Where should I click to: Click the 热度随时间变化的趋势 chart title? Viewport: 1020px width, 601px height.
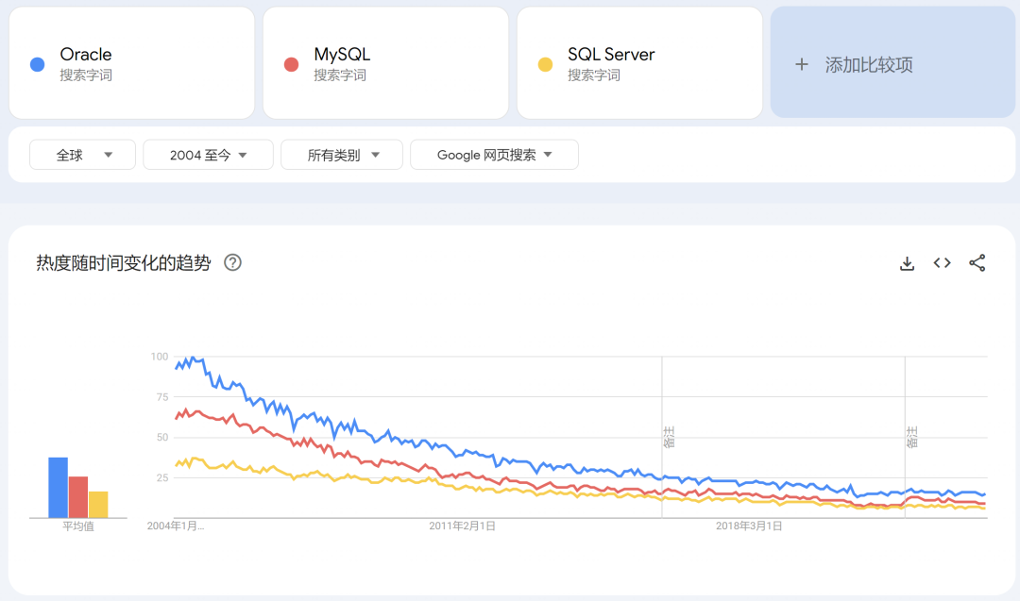[x=124, y=263]
